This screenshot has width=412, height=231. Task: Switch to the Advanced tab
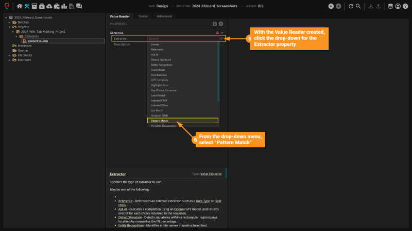click(x=164, y=16)
